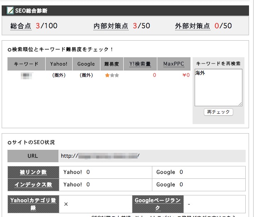Click the Yahoo!カテゴリ登録 header
This screenshot has width=254, height=217.
pyautogui.click(x=33, y=204)
